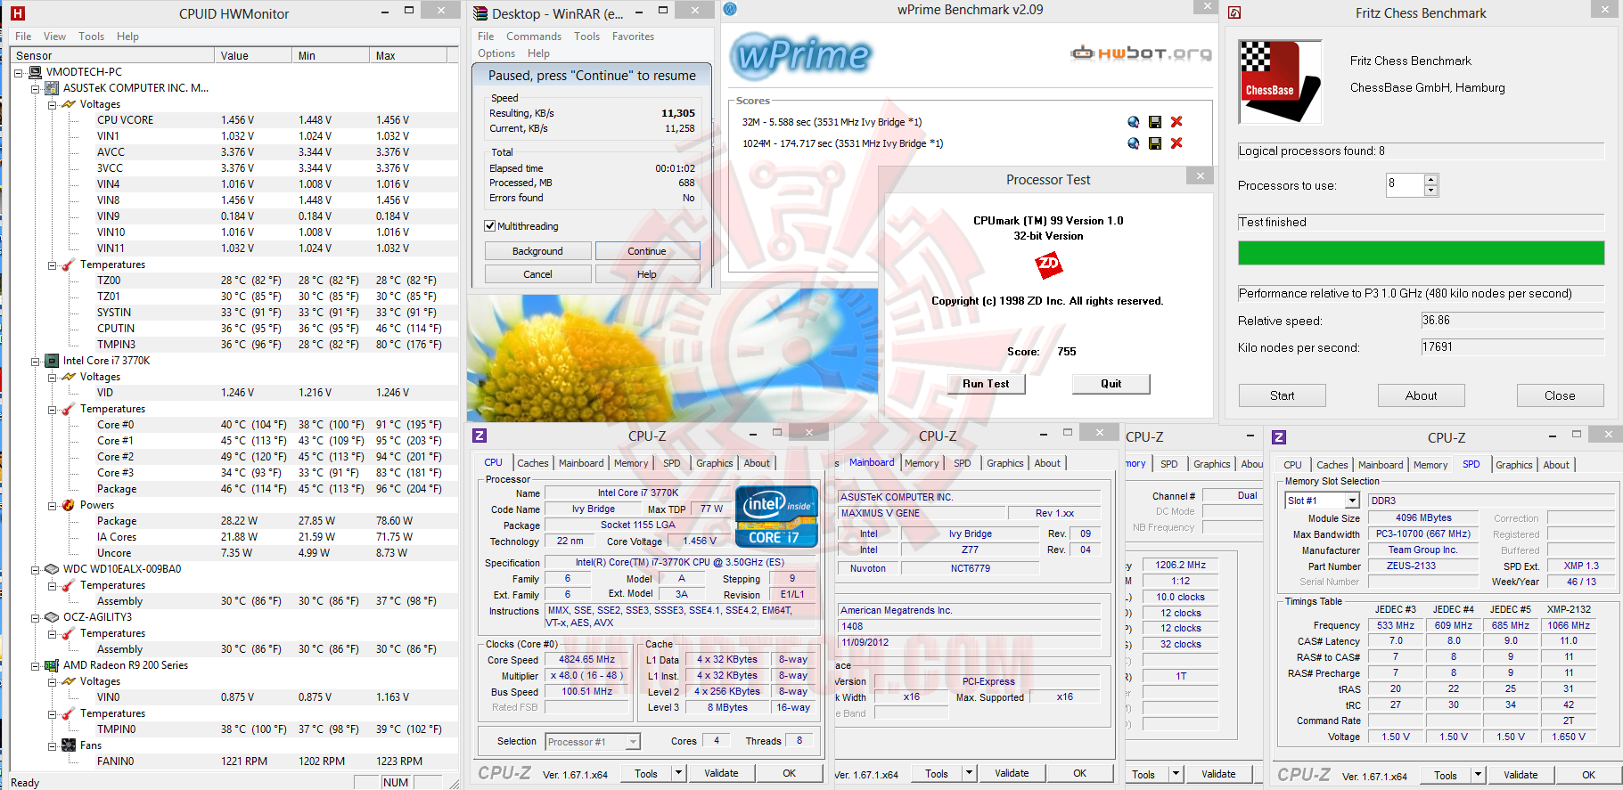Save the 1024M wPrime score with floppy icon
Viewport: 1623px width, 790px height.
(1155, 143)
